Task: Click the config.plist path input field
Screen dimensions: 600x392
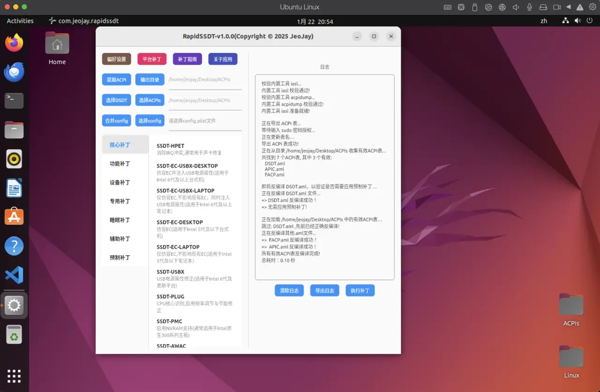Action: [x=205, y=121]
